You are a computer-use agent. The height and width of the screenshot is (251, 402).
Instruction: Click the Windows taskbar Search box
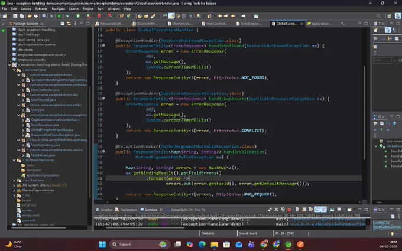click(x=140, y=245)
